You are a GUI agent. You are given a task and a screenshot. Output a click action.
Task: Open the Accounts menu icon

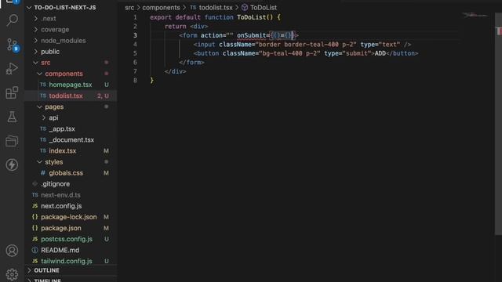[x=13, y=251]
